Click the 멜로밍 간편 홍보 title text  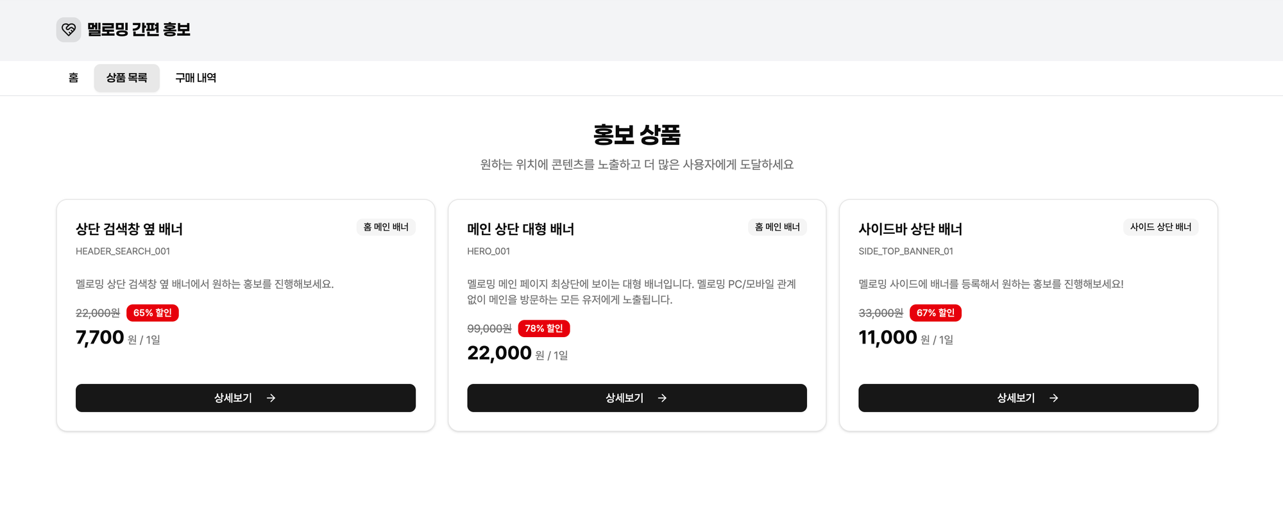pos(139,29)
